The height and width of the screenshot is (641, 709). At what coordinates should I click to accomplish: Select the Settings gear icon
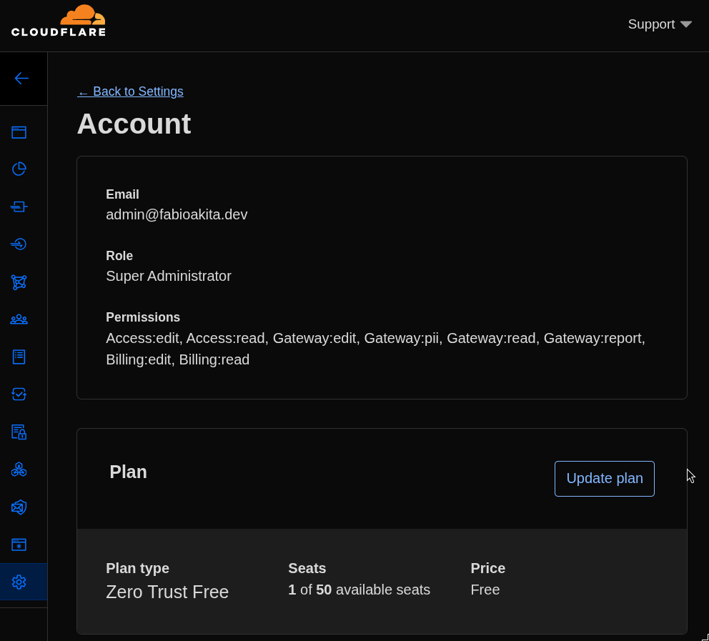click(19, 582)
